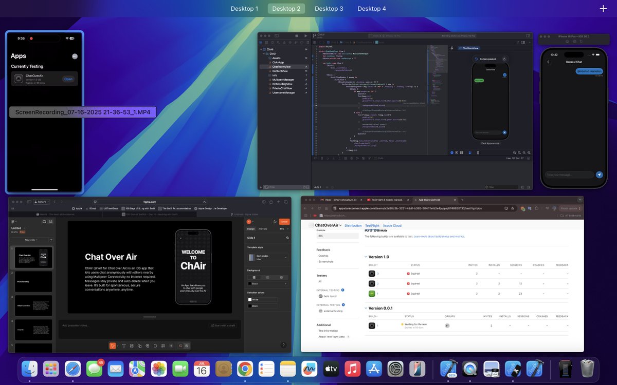Open the New slide dropdown in Figma
This screenshot has width=617, height=385.
pyautogui.click(x=31, y=240)
